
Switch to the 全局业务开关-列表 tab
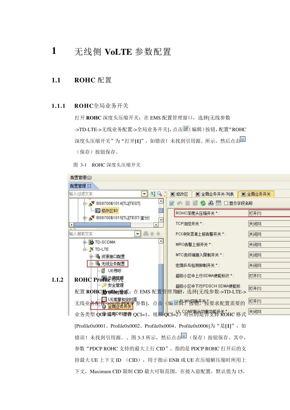[x=215, y=194]
